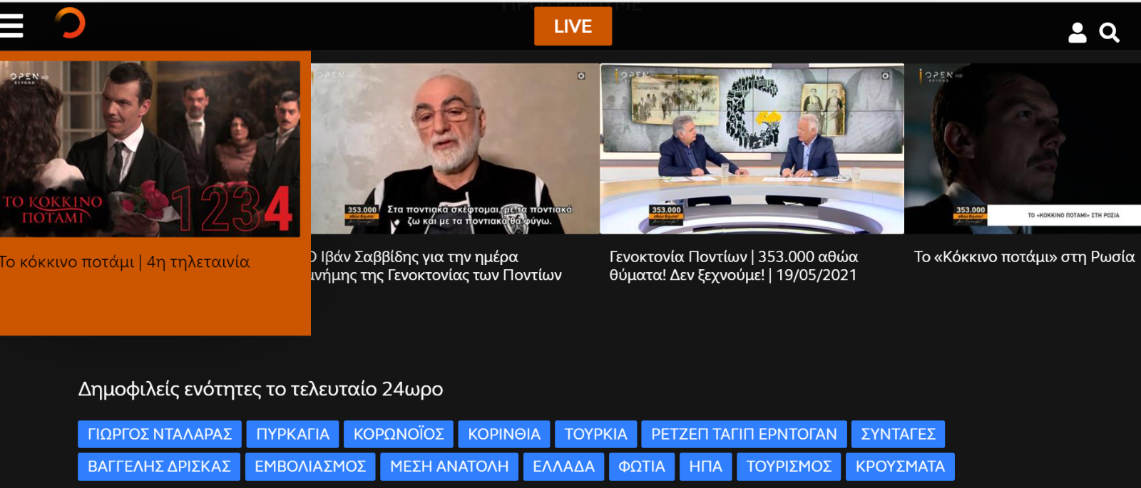Choose the ΕΜΒΟΛΙΑΣΜΟΣ topic tag
Image resolution: width=1141 pixels, height=488 pixels.
pyautogui.click(x=310, y=467)
